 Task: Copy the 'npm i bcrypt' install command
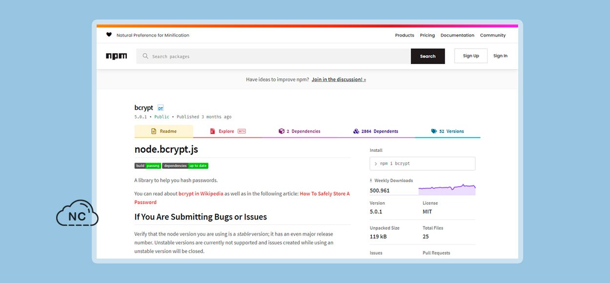coord(423,163)
